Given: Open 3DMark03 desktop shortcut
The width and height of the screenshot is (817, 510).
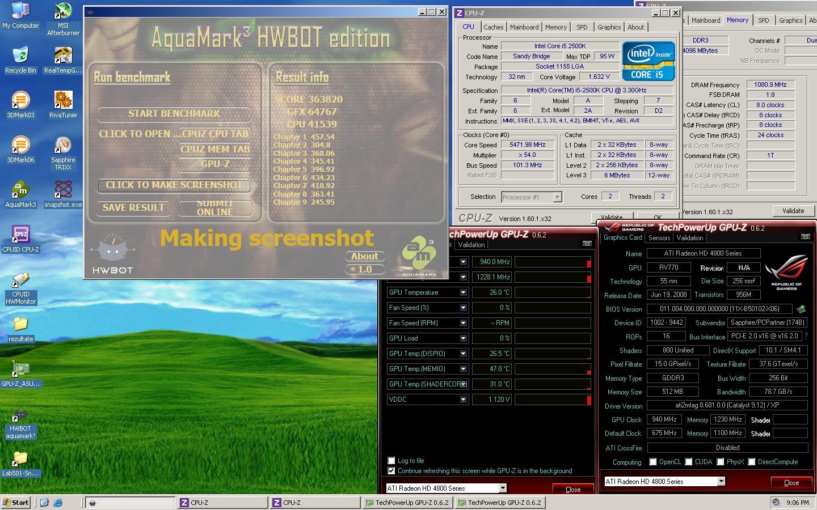Looking at the screenshot, I should [x=20, y=105].
